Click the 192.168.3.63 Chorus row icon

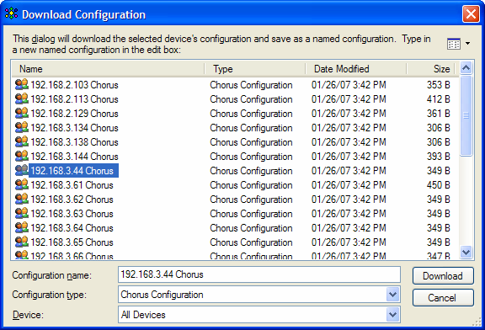pyautogui.click(x=22, y=213)
